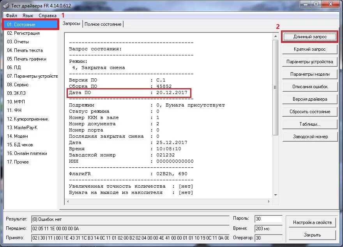The width and height of the screenshot is (343, 247).
Task: Open 04. Печать текста section
Action: pos(25,50)
